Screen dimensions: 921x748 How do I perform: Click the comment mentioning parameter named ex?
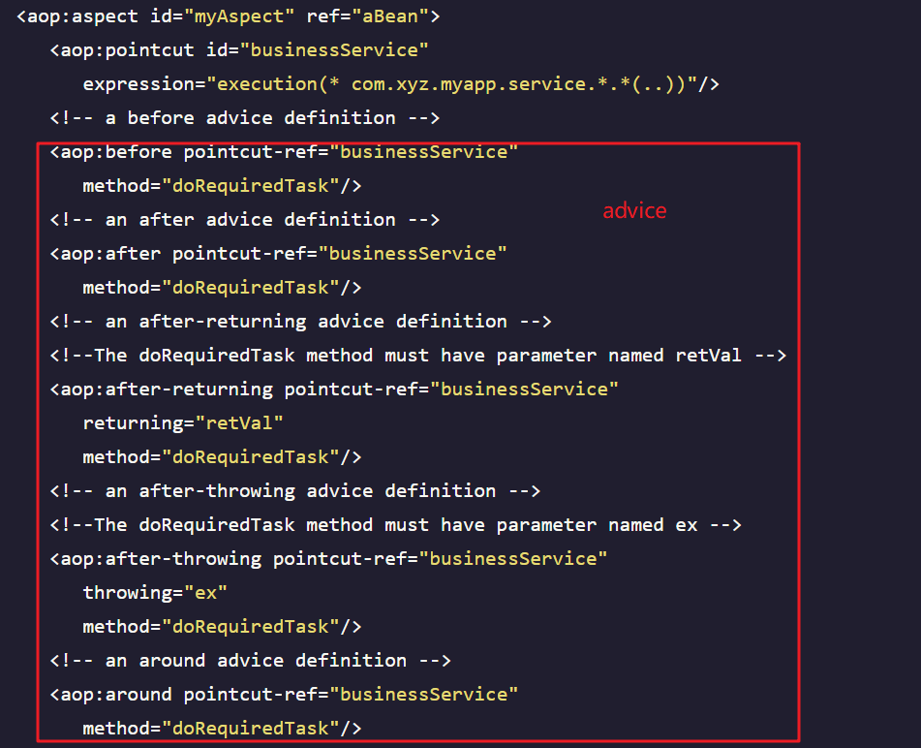[x=396, y=525]
